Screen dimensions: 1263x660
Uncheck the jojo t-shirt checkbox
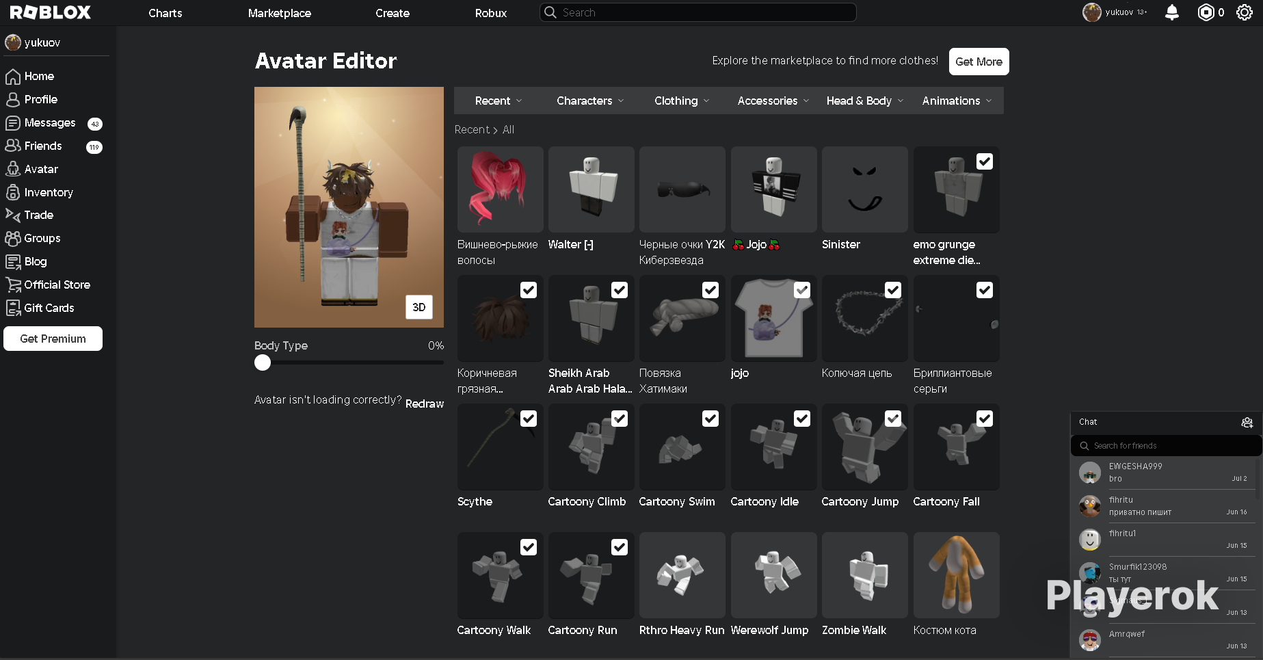(802, 290)
